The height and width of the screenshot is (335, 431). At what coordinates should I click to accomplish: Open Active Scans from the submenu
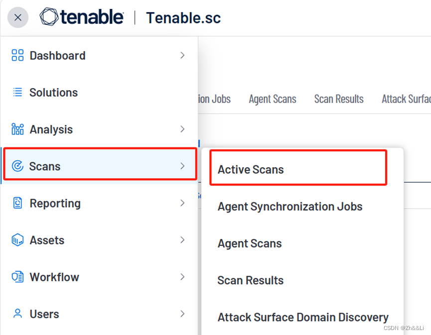(x=251, y=169)
